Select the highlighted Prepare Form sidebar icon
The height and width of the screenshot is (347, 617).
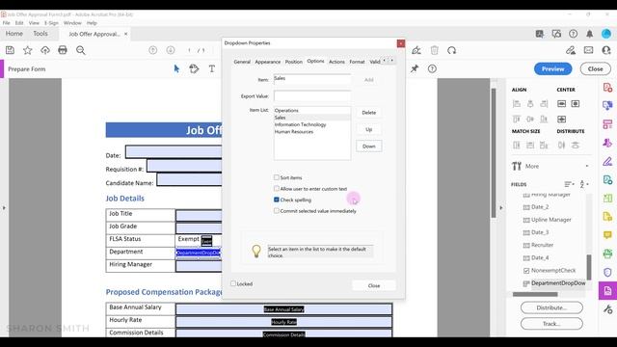[607, 291]
